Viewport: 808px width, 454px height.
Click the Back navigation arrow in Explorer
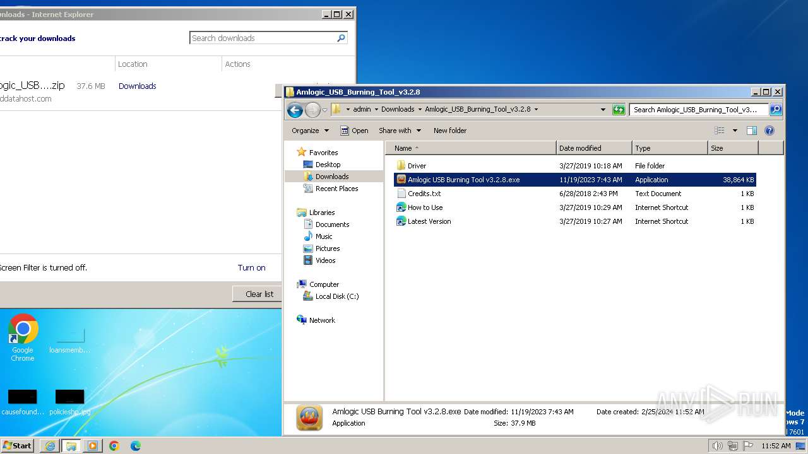coord(295,110)
